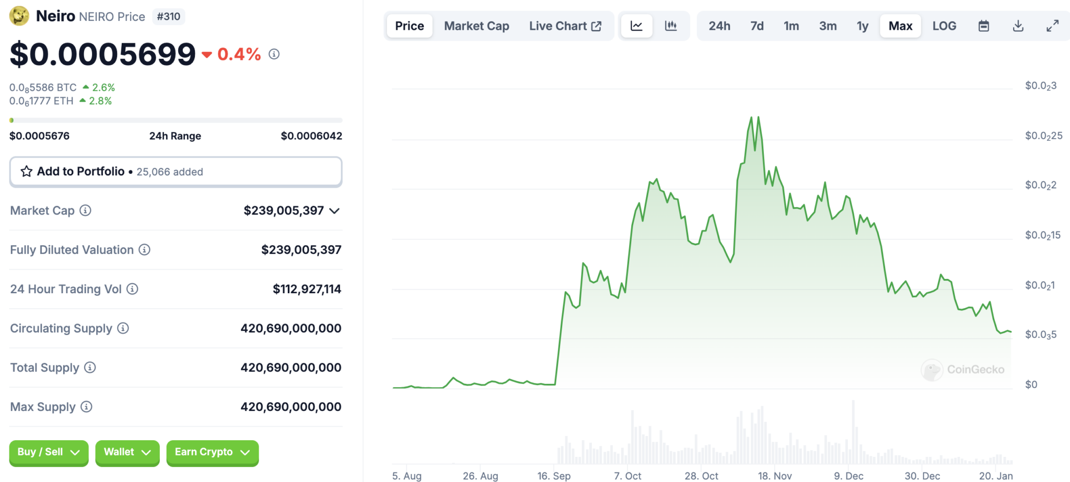The height and width of the screenshot is (482, 1070).
Task: Click the #310 rank badge
Action: (168, 16)
